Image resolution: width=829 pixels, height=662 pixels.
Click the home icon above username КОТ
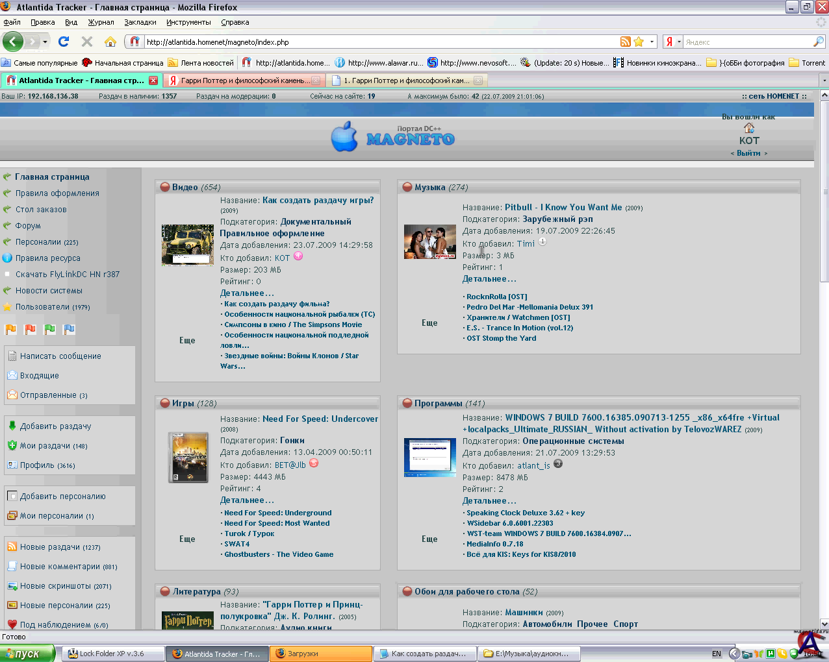point(749,128)
